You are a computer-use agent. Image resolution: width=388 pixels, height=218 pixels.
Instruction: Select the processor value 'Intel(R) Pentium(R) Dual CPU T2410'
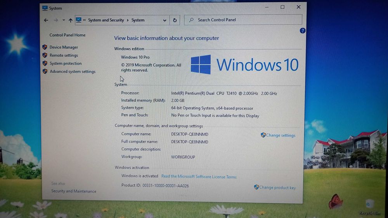(x=204, y=93)
